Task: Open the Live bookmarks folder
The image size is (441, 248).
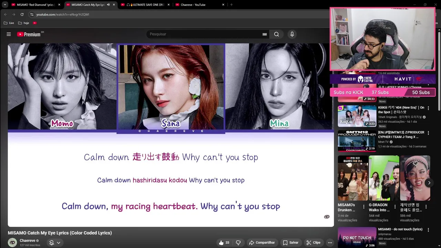Action: (x=9, y=23)
